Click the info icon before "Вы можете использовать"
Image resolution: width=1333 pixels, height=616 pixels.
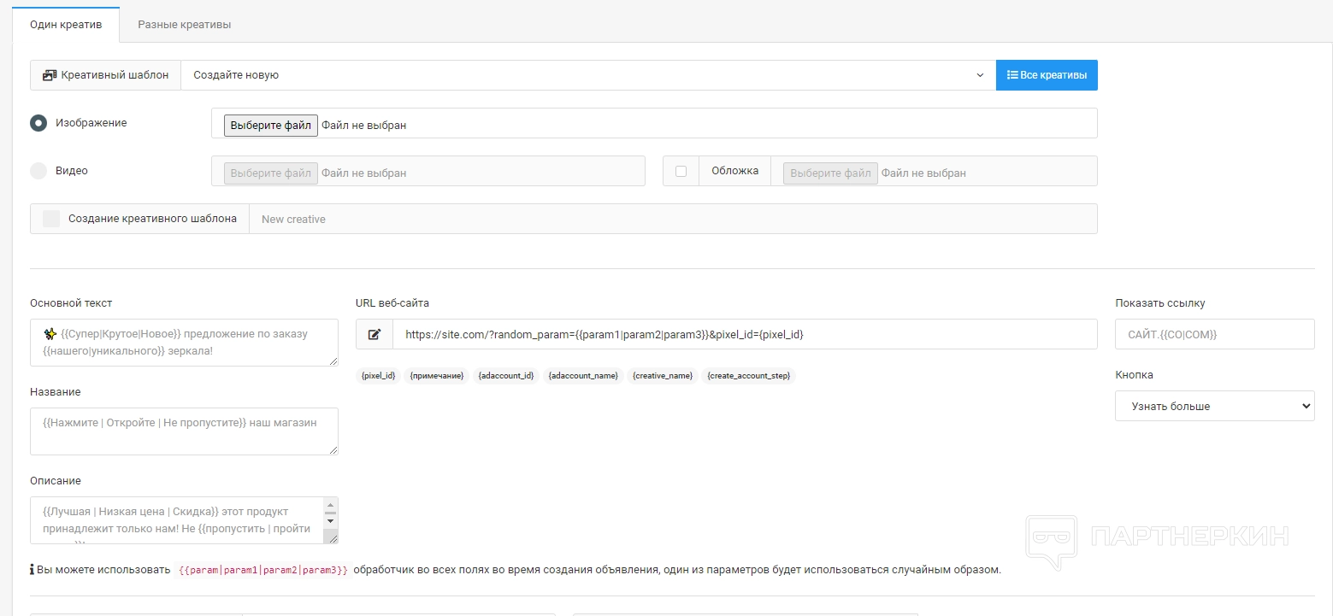(32, 569)
